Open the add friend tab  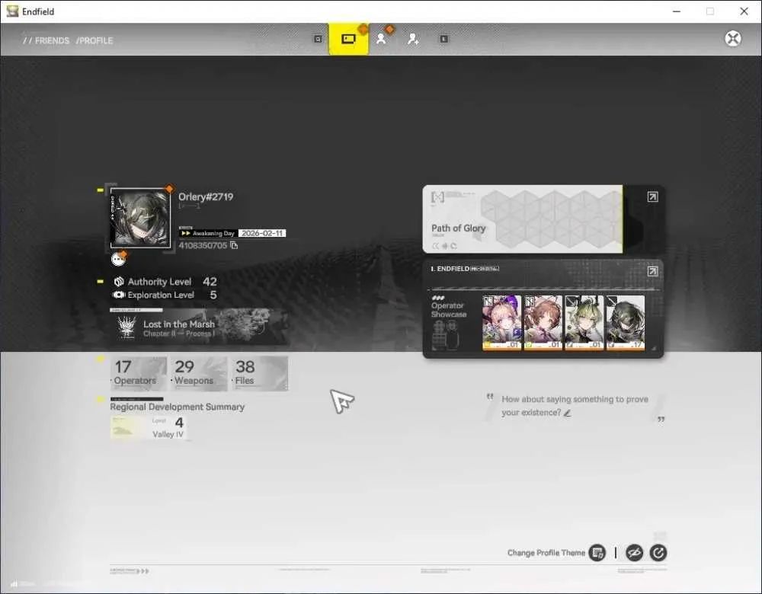coord(413,39)
